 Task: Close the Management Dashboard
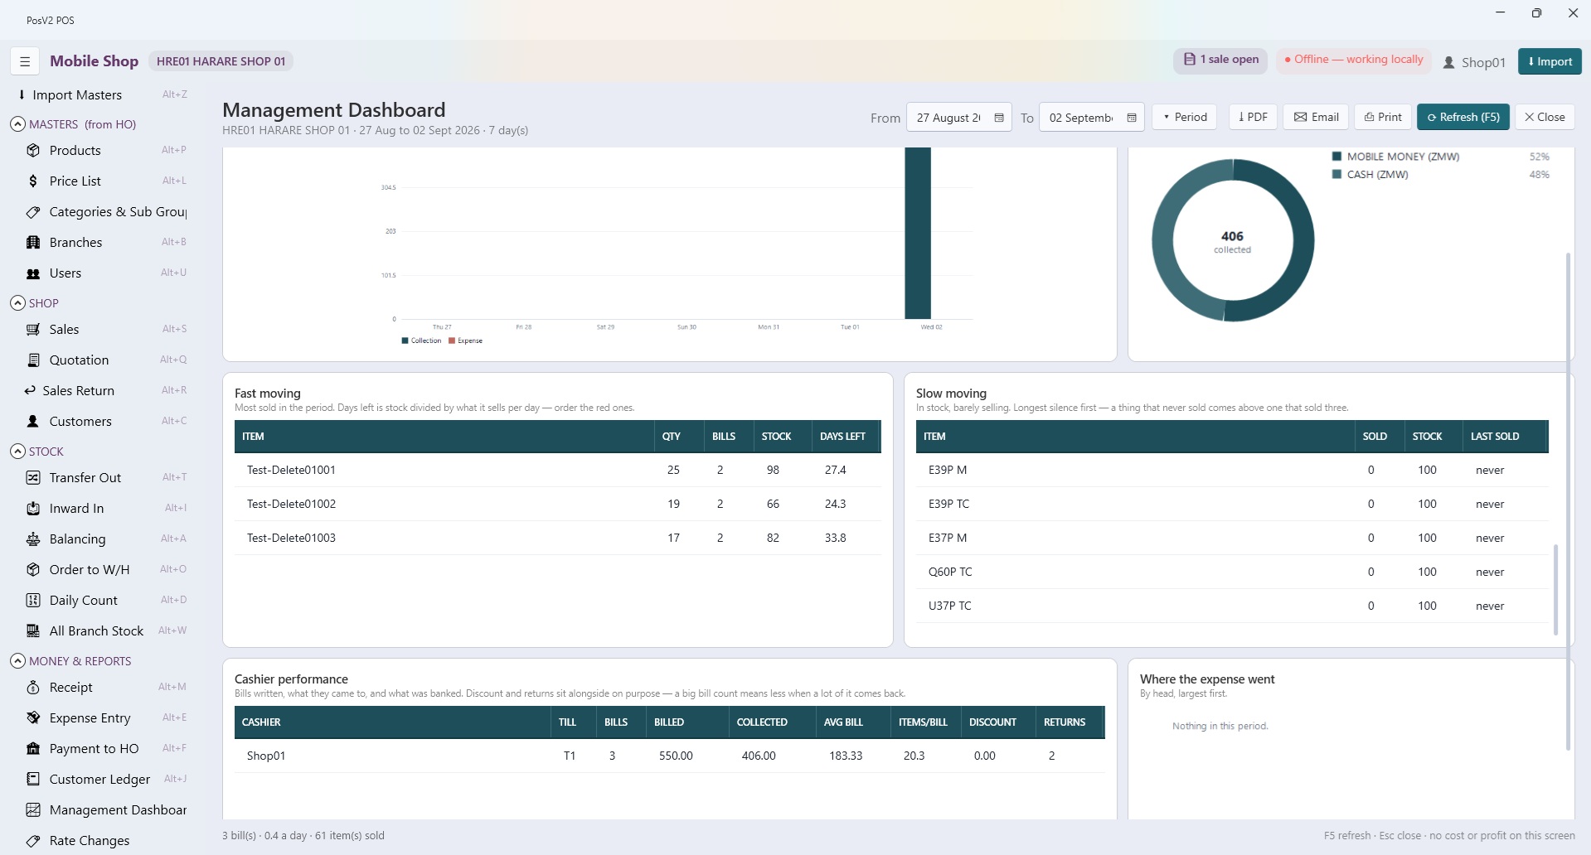pyautogui.click(x=1545, y=117)
